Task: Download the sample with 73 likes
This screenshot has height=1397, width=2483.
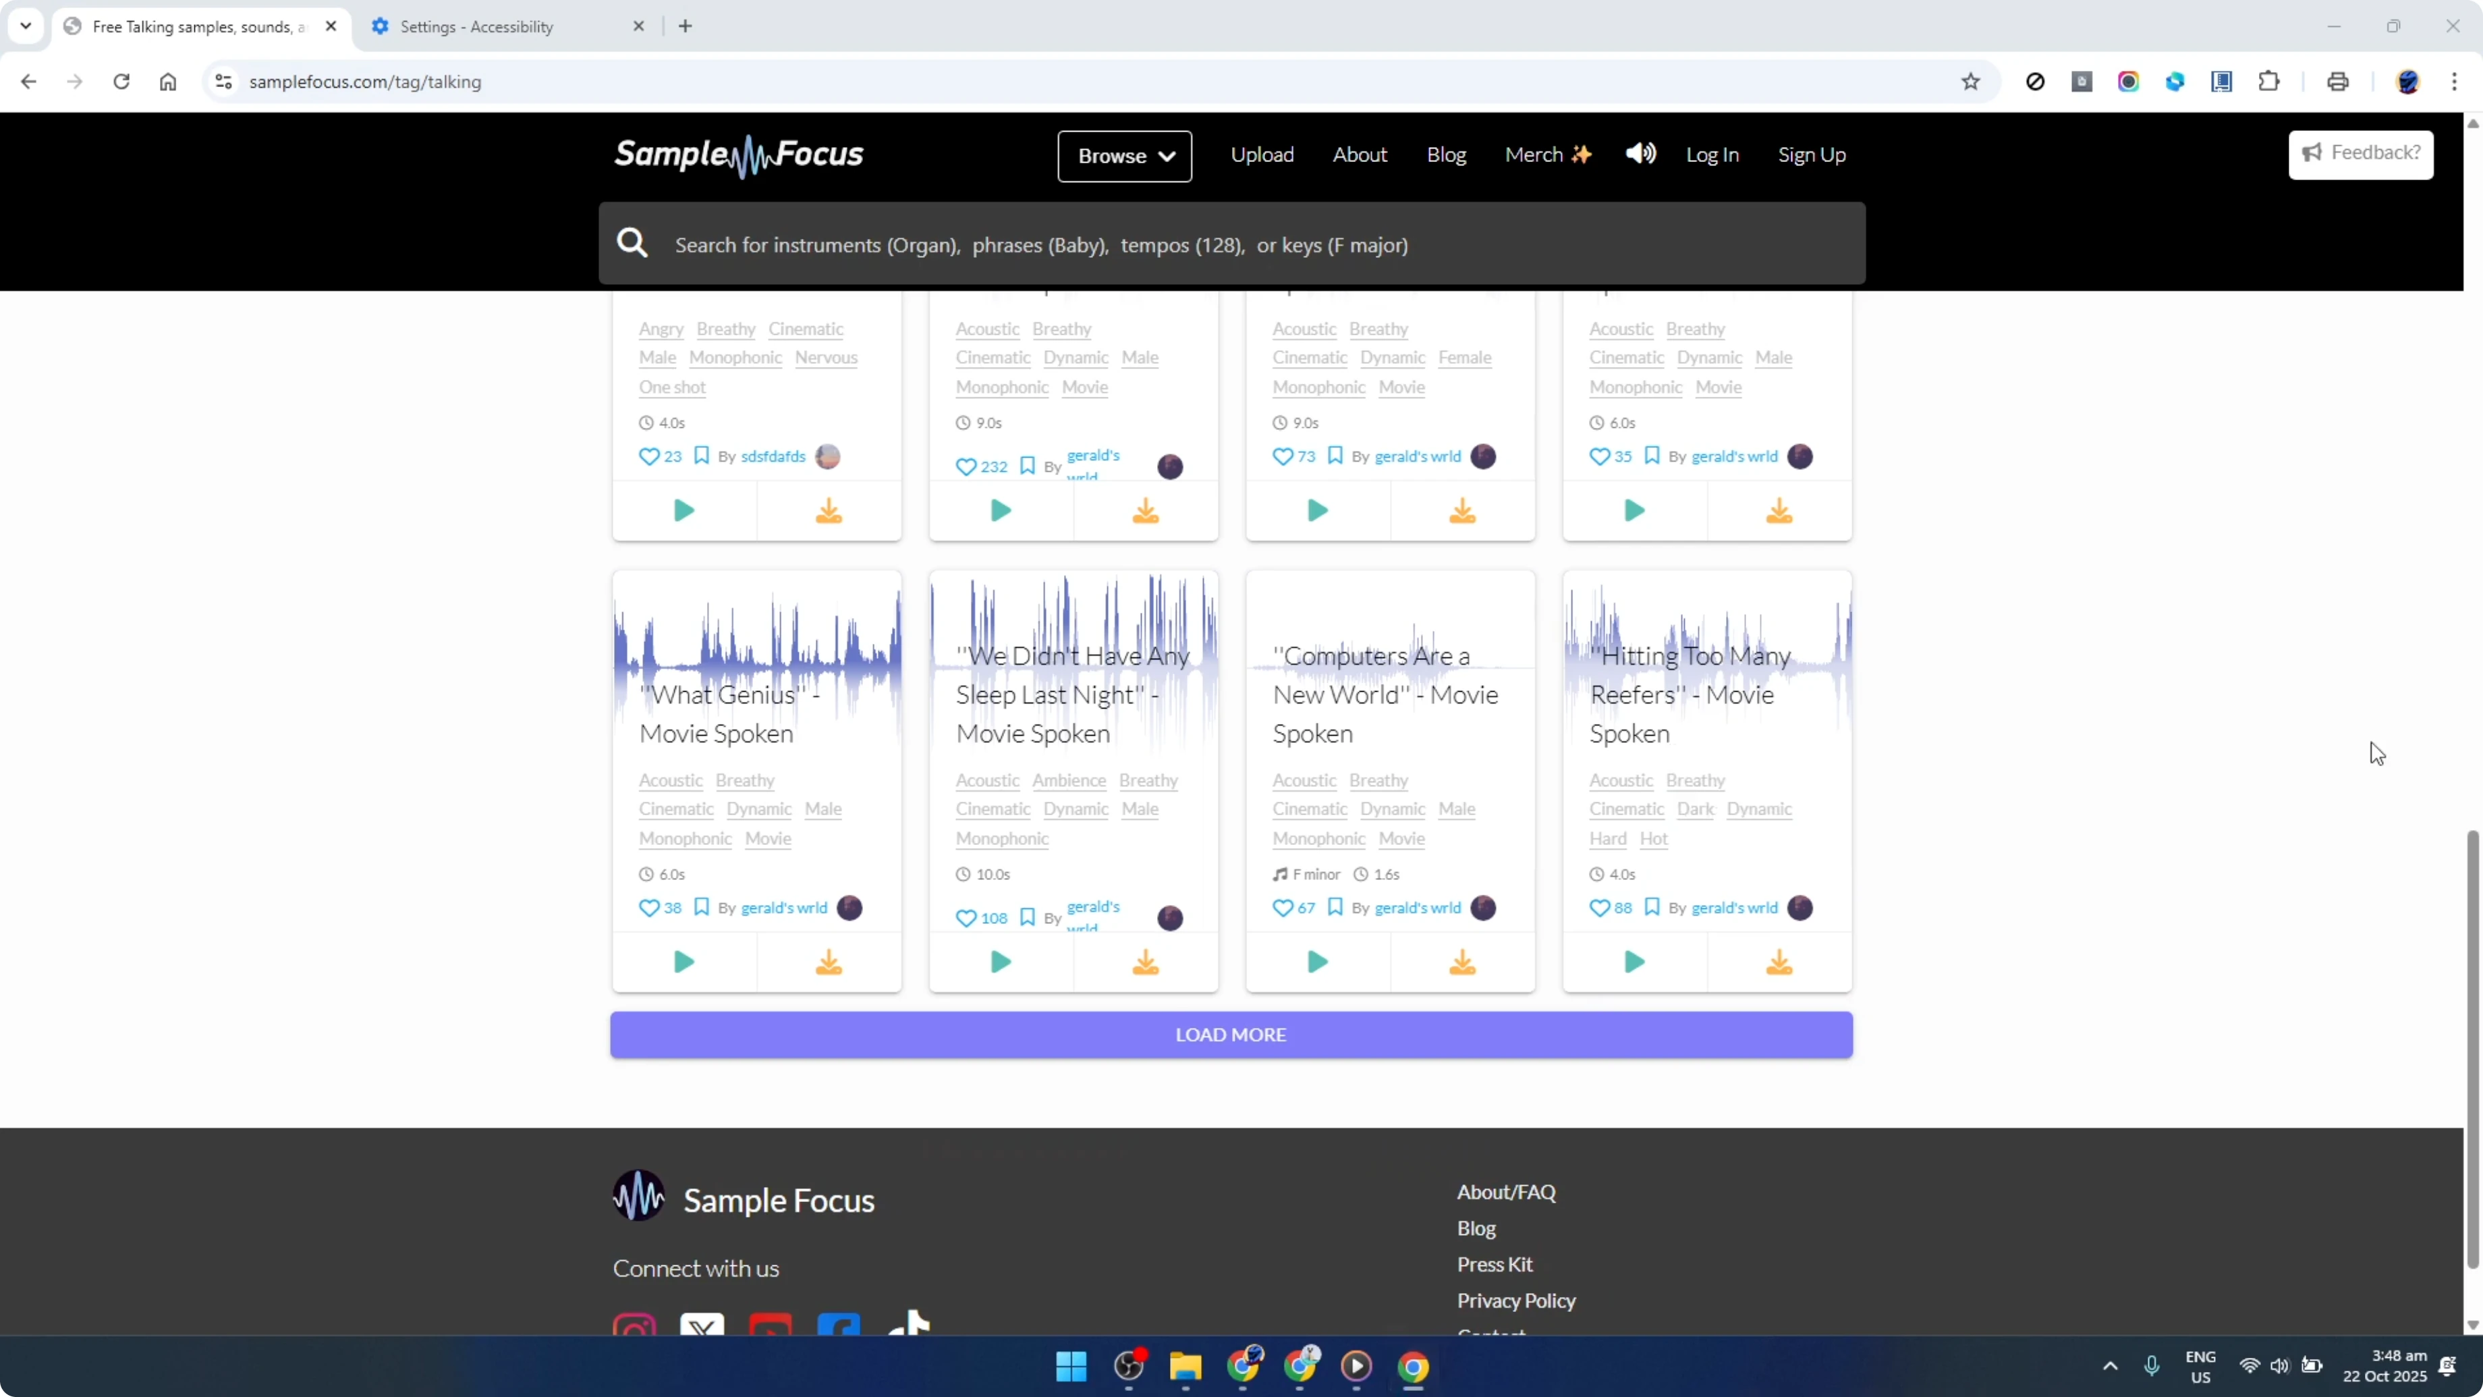Action: pos(1462,510)
